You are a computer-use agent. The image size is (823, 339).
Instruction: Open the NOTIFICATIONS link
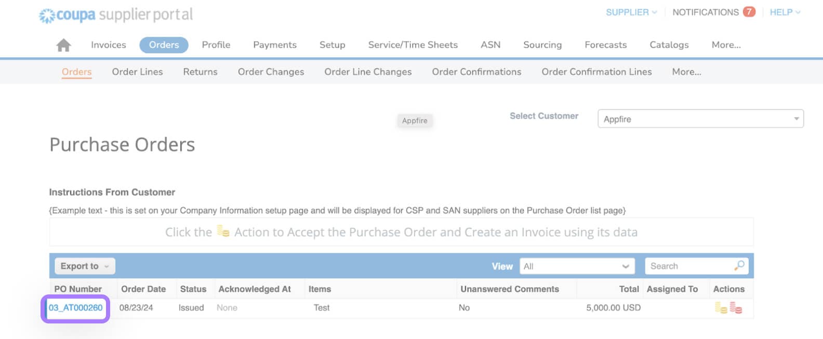tap(705, 12)
